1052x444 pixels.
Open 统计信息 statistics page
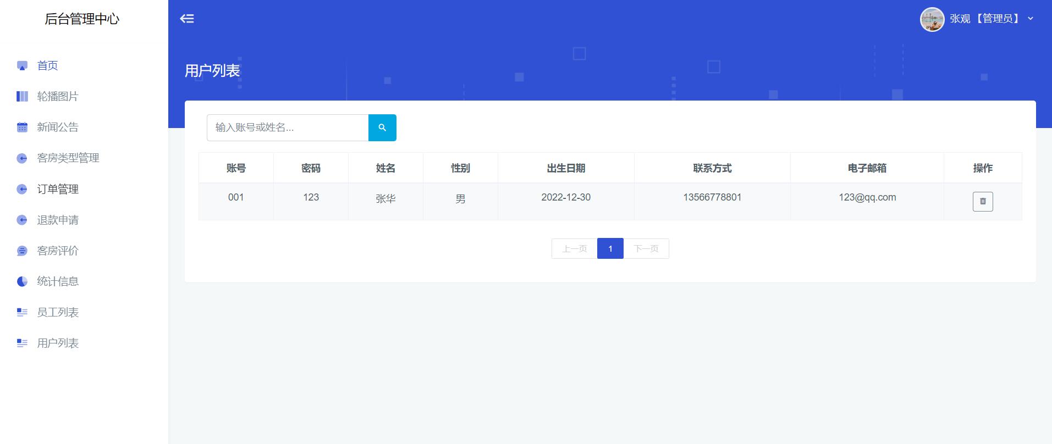pyautogui.click(x=58, y=281)
